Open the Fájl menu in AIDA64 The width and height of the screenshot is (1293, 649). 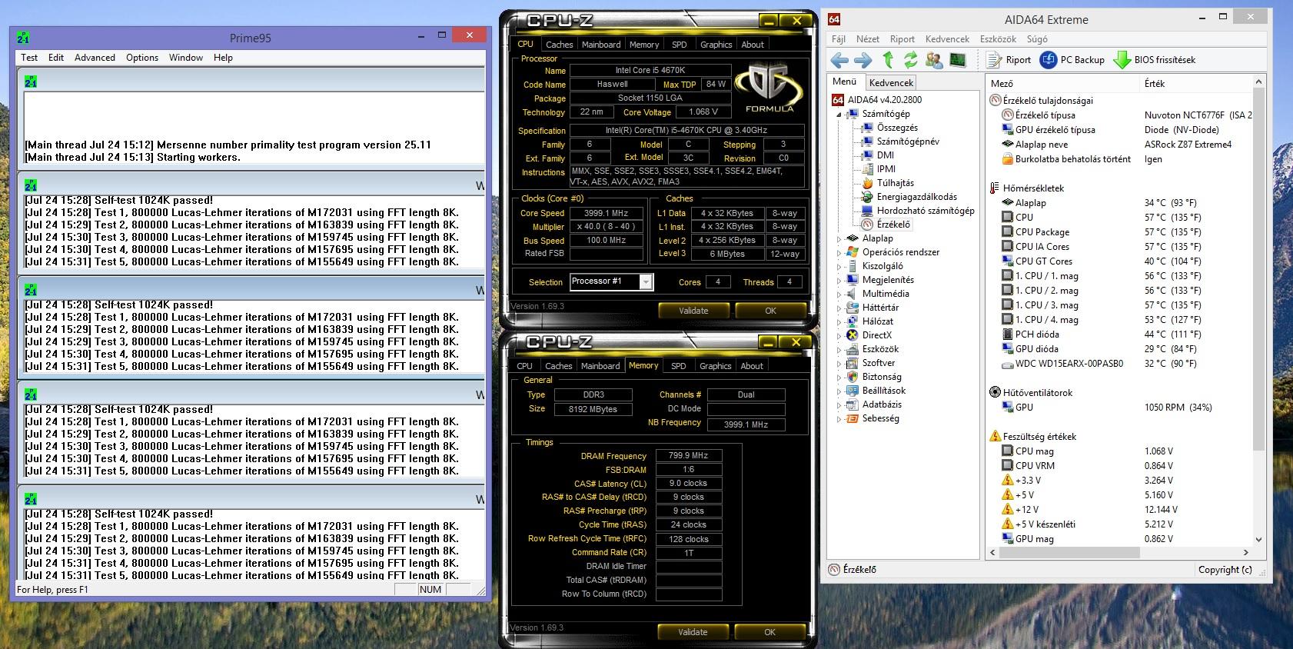[839, 39]
